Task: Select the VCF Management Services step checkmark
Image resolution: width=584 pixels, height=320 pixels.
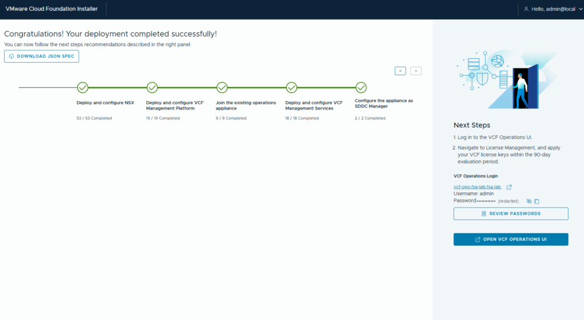Action: 291,87
